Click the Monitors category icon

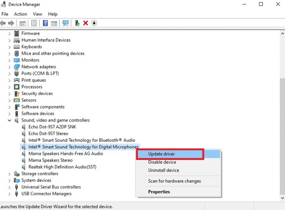(x=17, y=60)
